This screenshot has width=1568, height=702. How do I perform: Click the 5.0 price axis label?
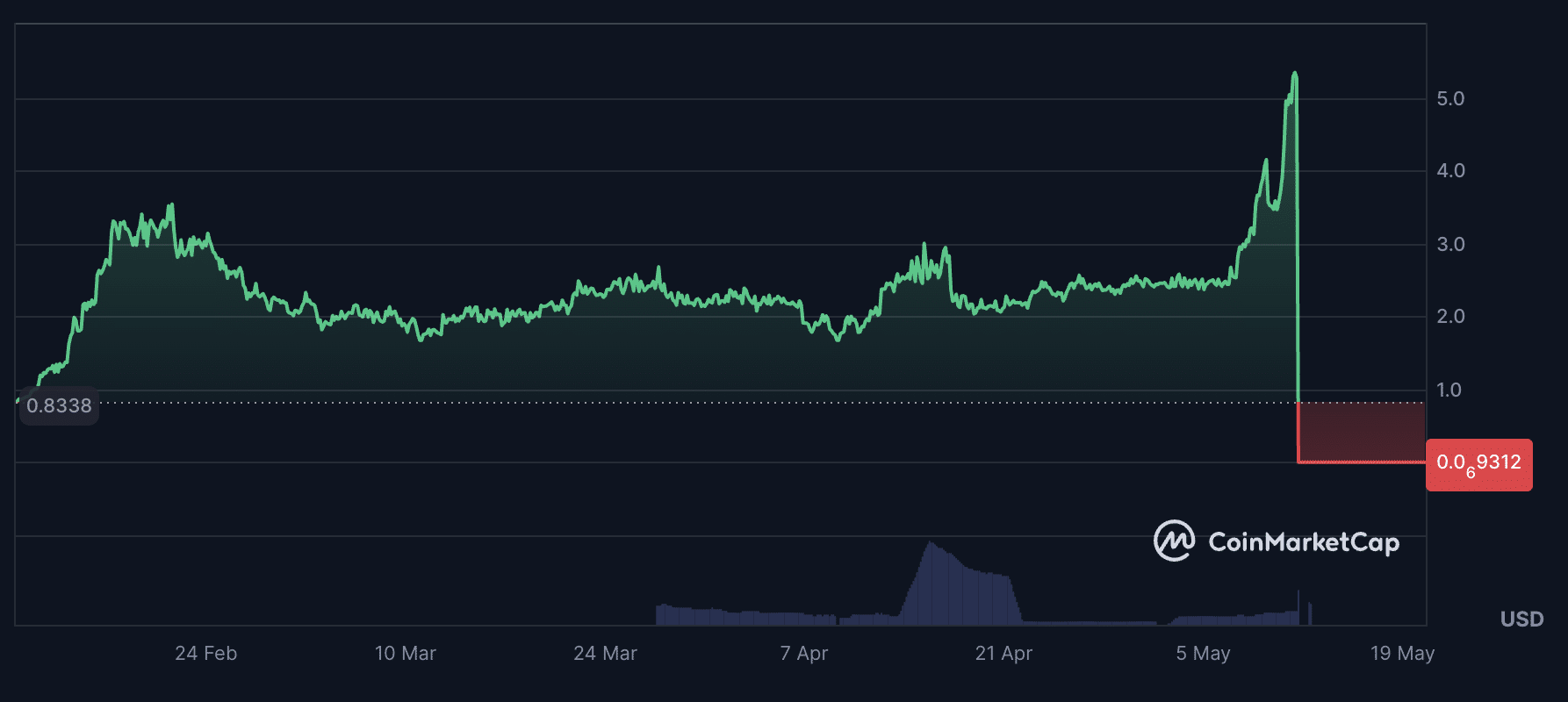coord(1450,98)
